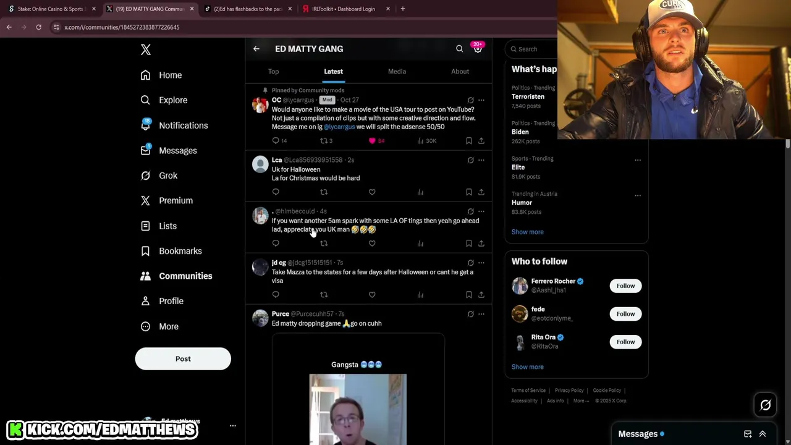
Task: View analytics on OC's pinned post (30K)
Action: [426, 141]
